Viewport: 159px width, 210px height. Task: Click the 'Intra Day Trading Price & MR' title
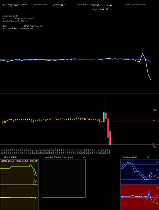coord(59,157)
